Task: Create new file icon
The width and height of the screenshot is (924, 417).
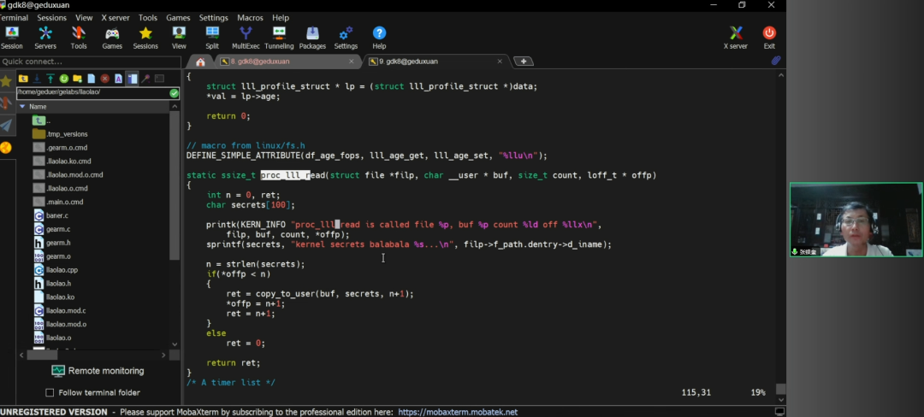Action: pyautogui.click(x=92, y=79)
